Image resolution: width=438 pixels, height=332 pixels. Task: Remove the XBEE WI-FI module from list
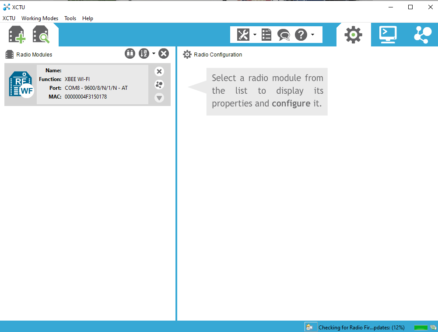pyautogui.click(x=159, y=71)
